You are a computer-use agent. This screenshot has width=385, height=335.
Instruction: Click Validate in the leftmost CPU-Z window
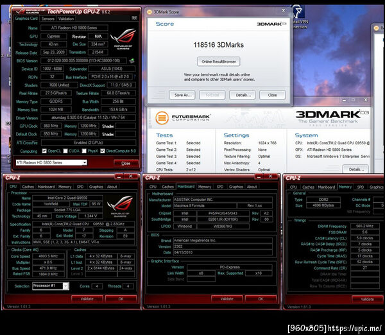pos(87,299)
